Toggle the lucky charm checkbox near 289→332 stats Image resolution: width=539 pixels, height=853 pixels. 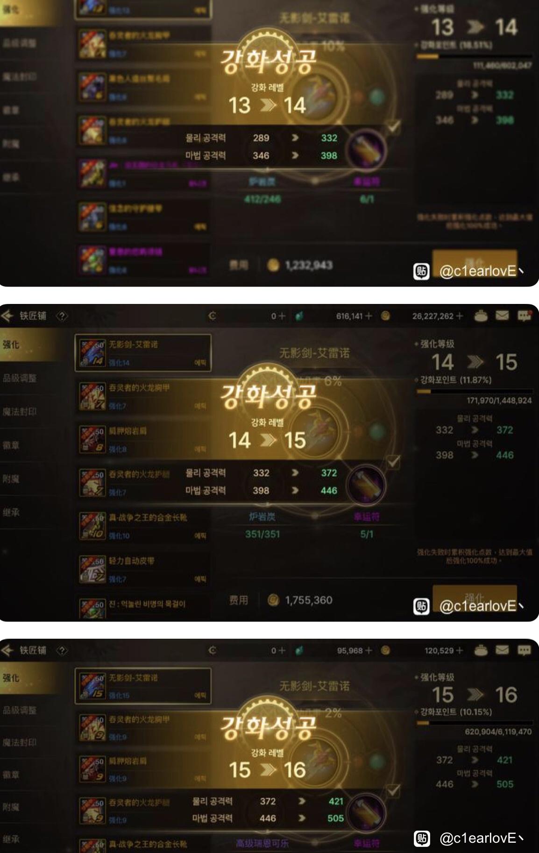[393, 127]
